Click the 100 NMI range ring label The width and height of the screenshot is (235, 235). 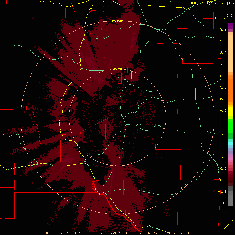pyautogui.click(x=117, y=21)
